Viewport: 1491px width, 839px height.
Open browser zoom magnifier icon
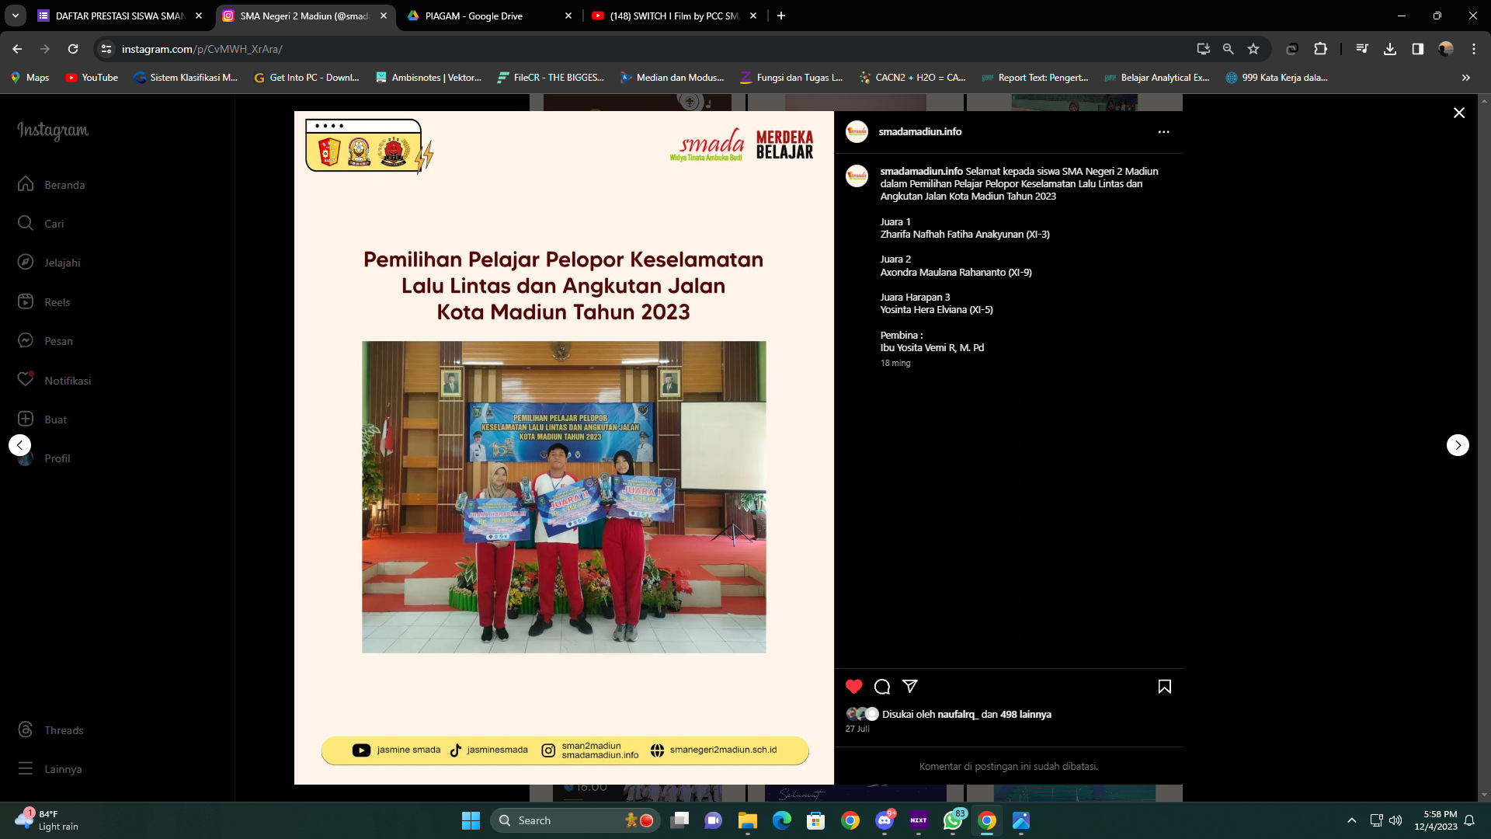click(1229, 49)
